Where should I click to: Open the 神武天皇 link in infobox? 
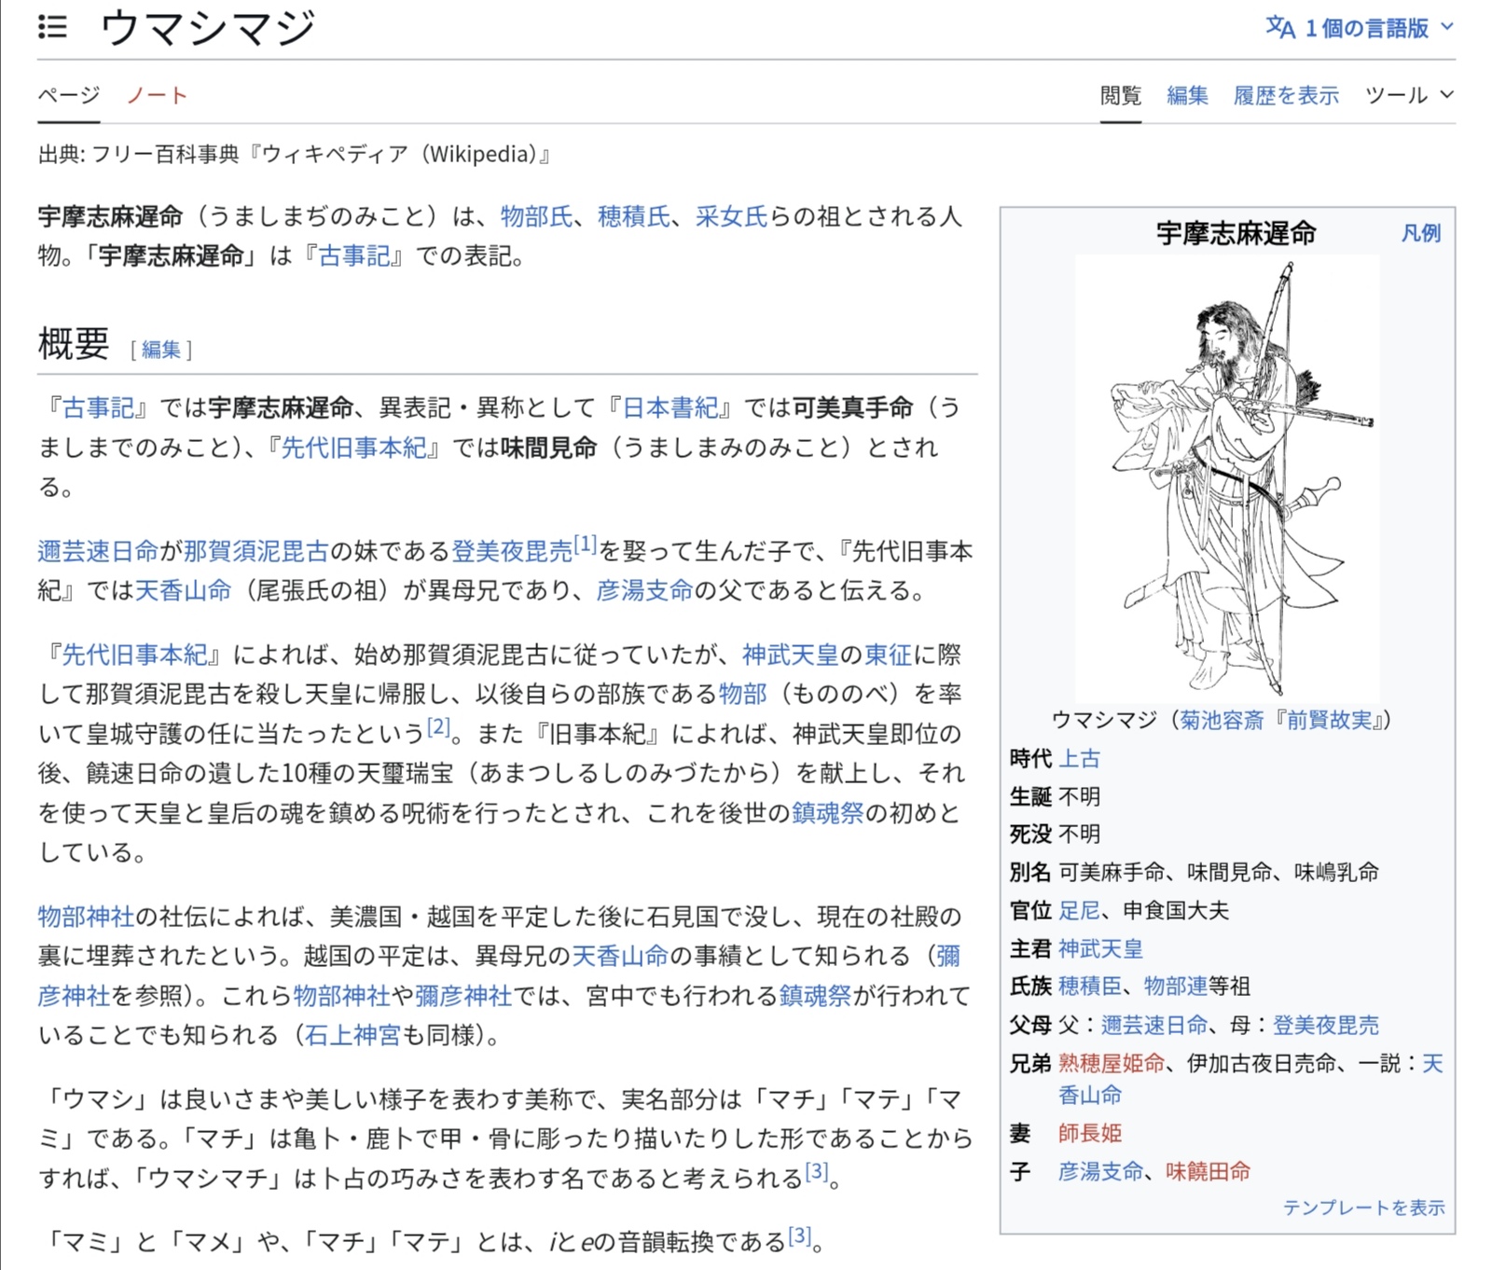[1100, 949]
